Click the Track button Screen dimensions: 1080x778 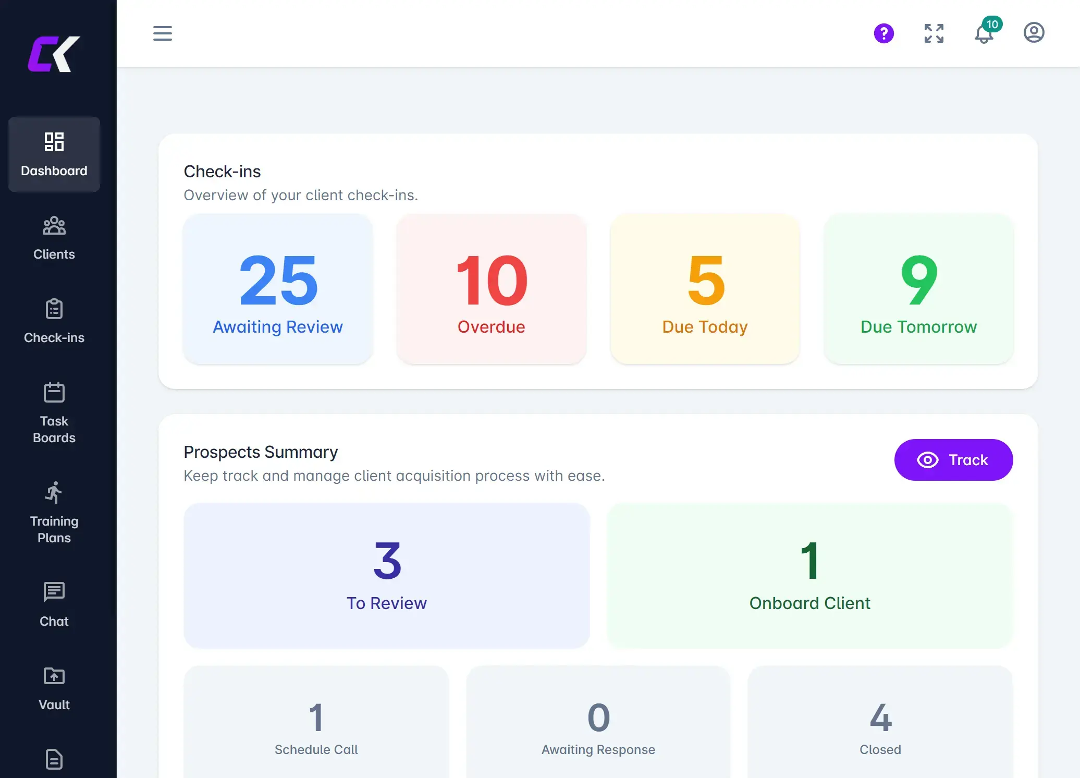(953, 460)
